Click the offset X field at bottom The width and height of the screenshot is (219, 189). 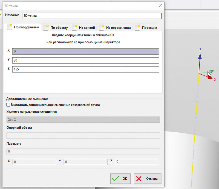pyautogui.click(x=34, y=162)
